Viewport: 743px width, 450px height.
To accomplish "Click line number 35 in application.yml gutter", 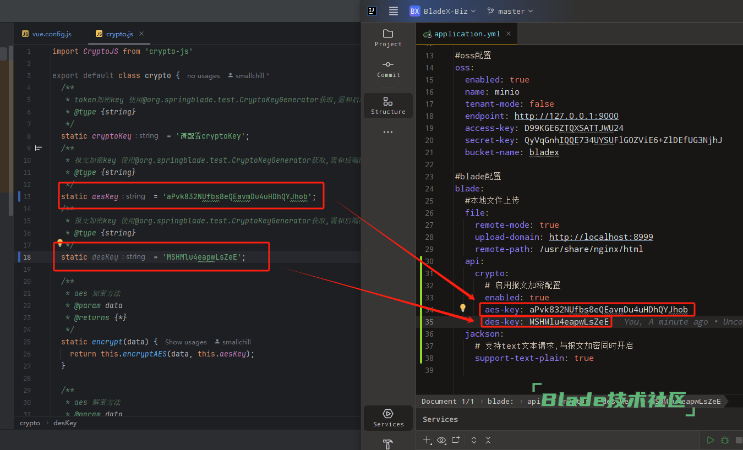I will tap(429, 322).
